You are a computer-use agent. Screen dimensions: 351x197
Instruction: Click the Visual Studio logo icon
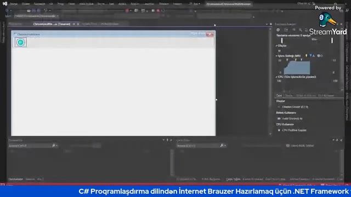coord(5,4)
